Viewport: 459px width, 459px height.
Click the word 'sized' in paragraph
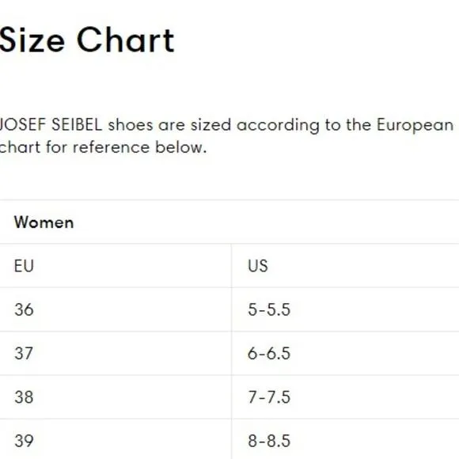[x=211, y=125]
